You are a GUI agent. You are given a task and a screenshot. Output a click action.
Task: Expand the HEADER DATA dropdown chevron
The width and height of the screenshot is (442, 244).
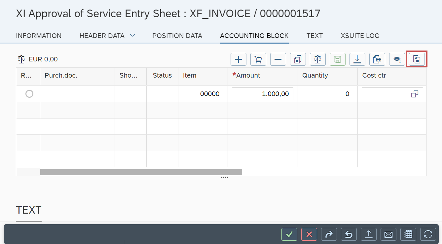[x=132, y=36]
